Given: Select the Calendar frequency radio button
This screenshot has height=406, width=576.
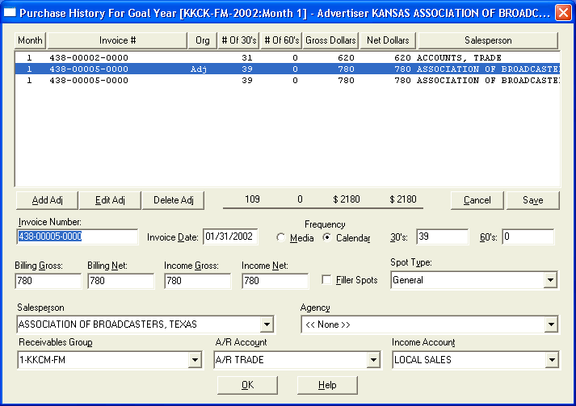Looking at the screenshot, I should point(326,237).
